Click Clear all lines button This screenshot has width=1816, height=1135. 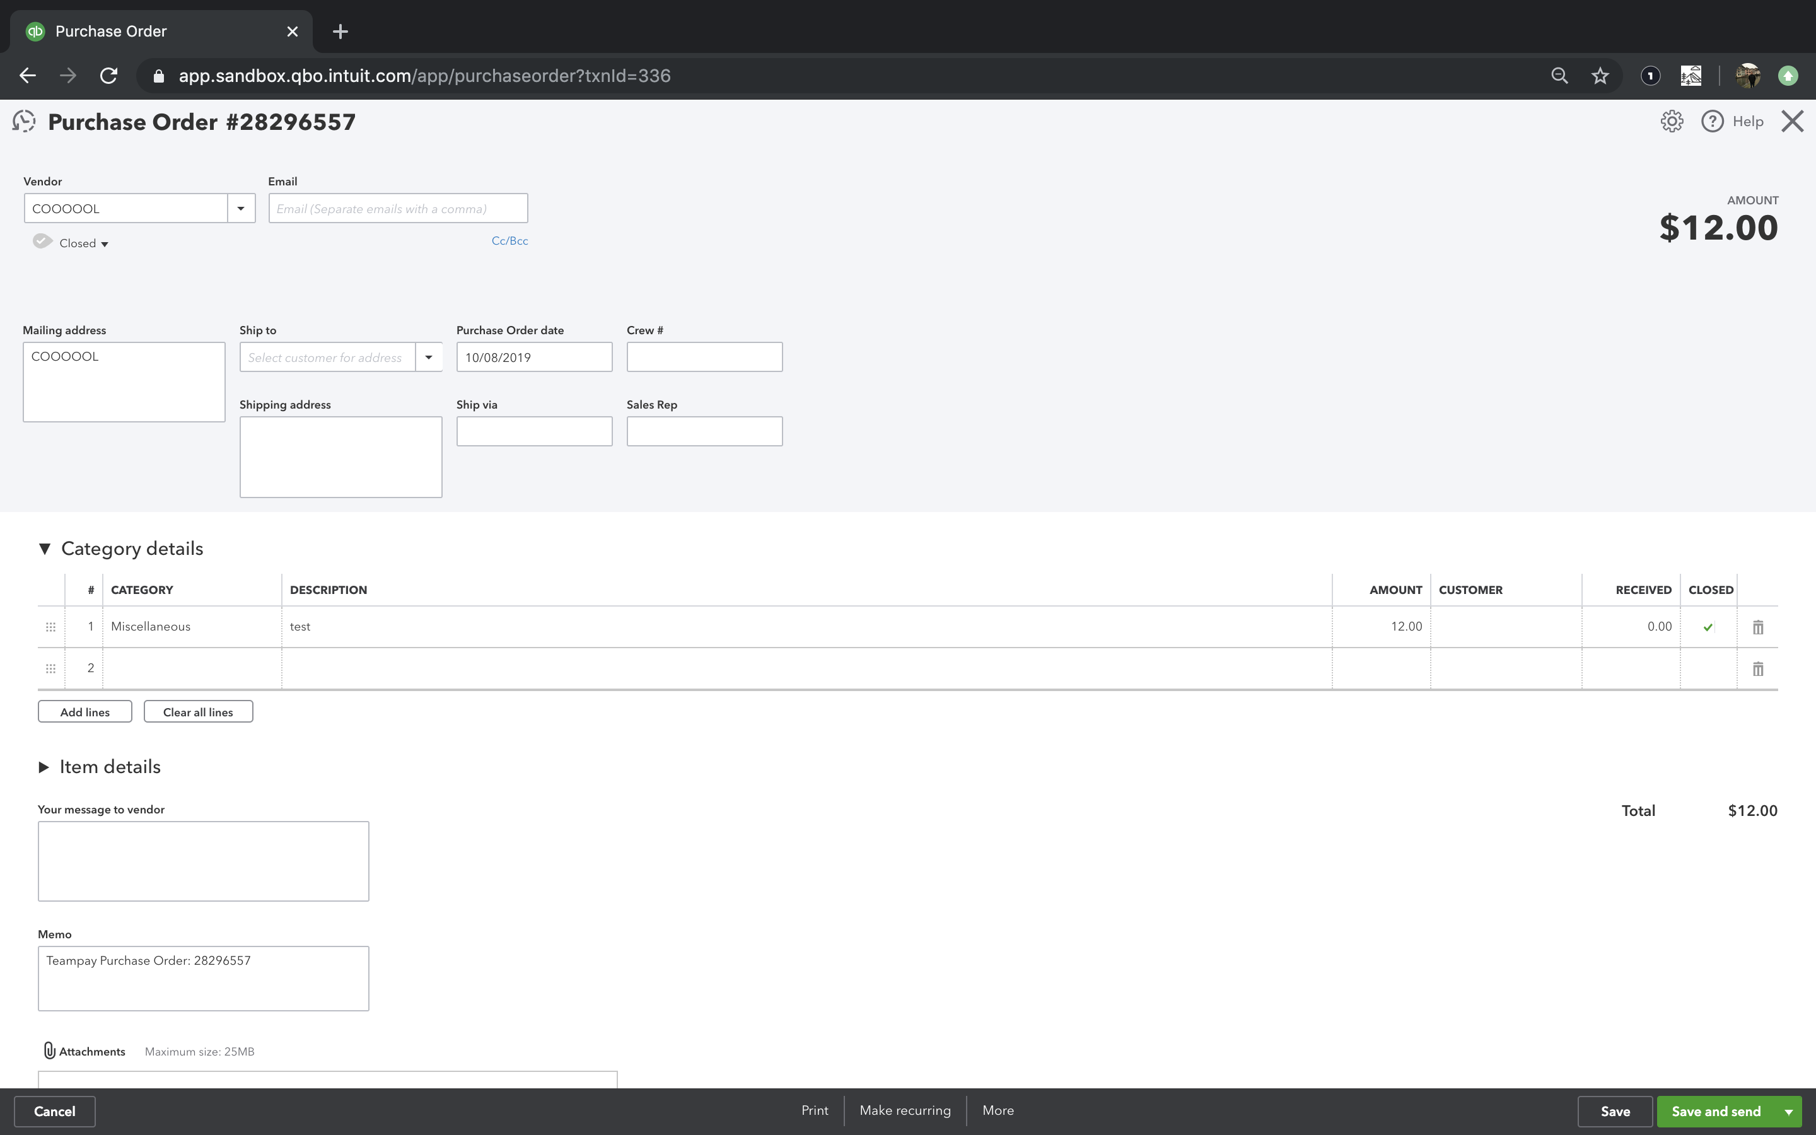(x=198, y=712)
